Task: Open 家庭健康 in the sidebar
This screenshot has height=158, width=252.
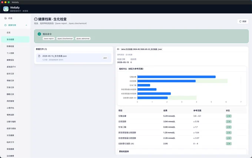Action: tap(15, 149)
